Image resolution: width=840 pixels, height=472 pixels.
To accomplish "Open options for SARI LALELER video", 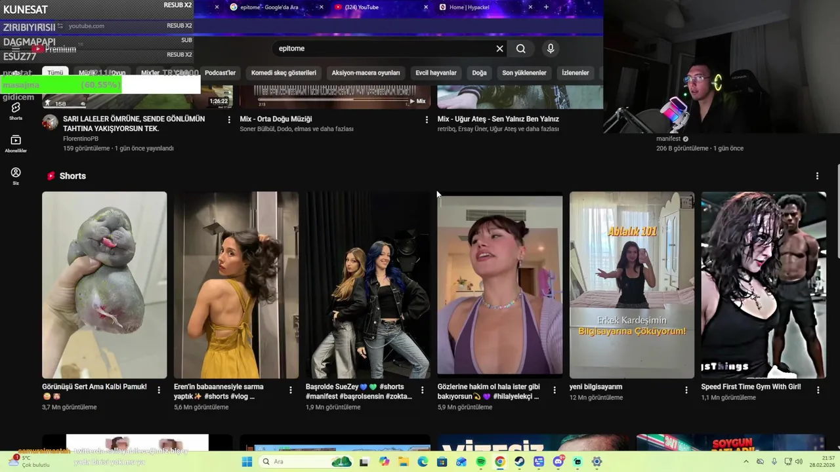I will tap(229, 119).
